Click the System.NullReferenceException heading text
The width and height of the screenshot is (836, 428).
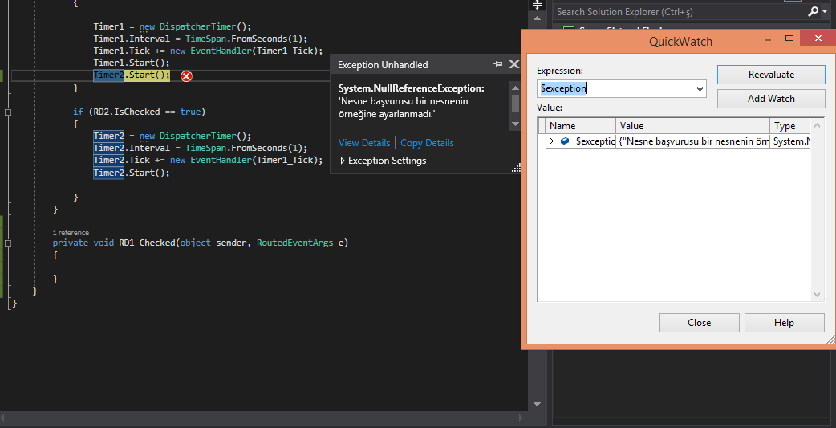click(411, 88)
